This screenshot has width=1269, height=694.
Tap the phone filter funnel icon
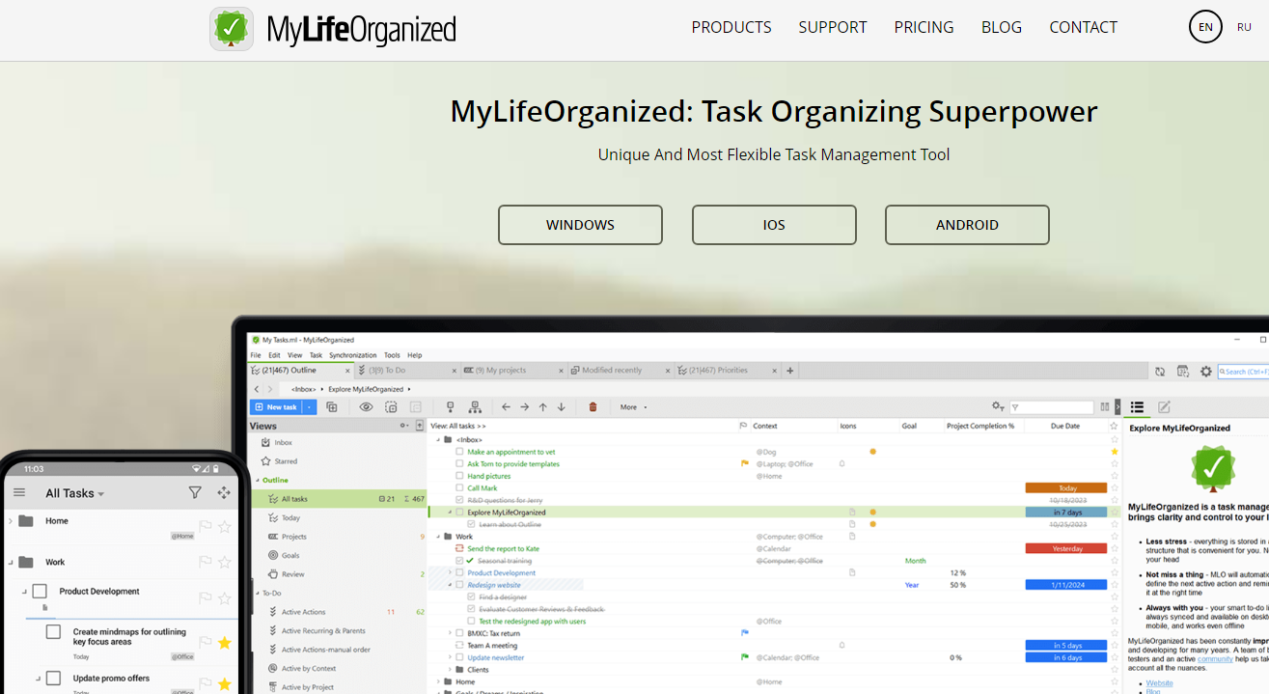coord(195,492)
